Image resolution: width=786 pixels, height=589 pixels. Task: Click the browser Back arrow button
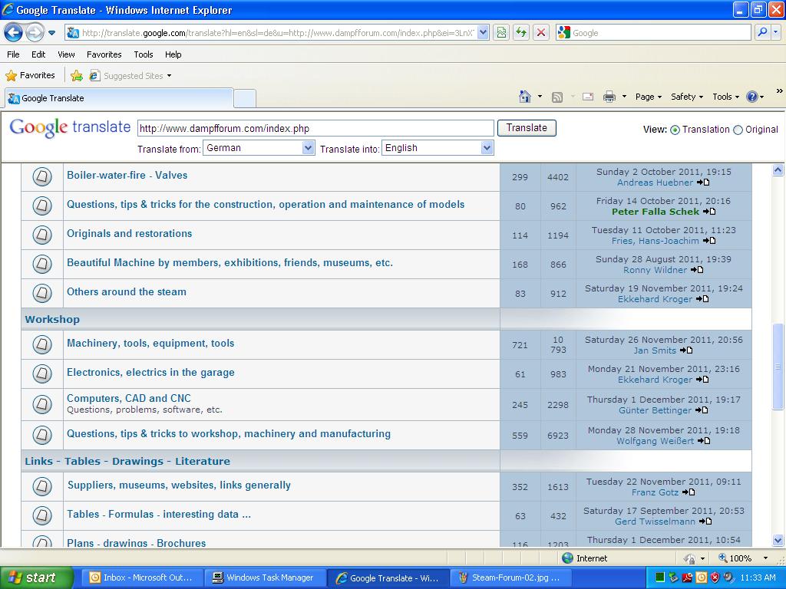(14, 33)
